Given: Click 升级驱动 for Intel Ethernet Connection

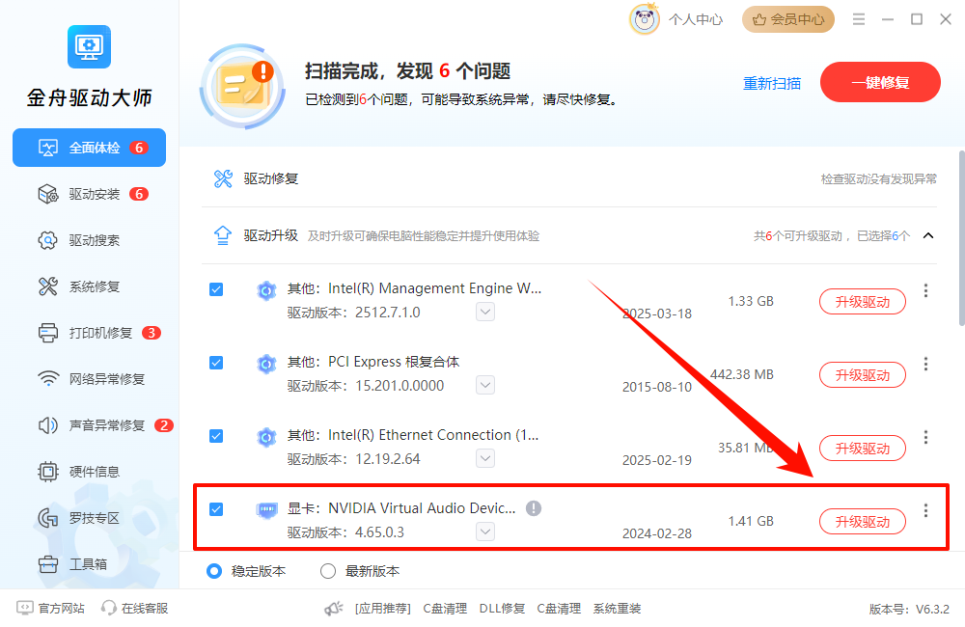Looking at the screenshot, I should tap(862, 448).
